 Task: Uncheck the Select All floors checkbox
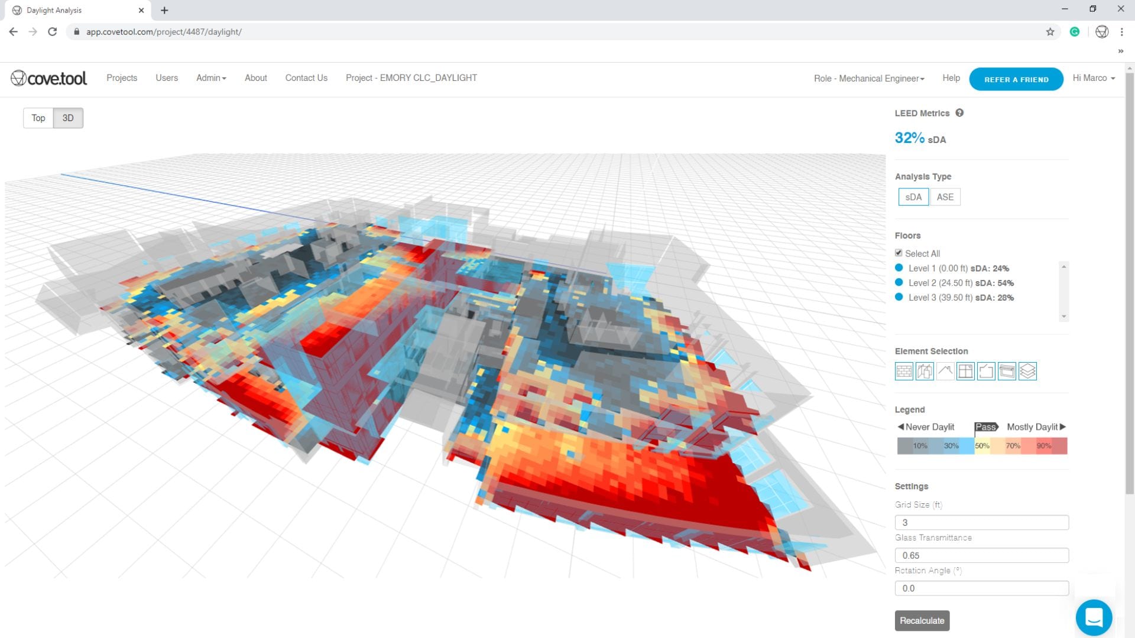[899, 253]
